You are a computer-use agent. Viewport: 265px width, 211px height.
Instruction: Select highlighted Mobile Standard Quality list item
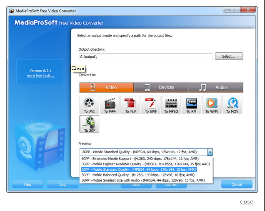(139, 169)
